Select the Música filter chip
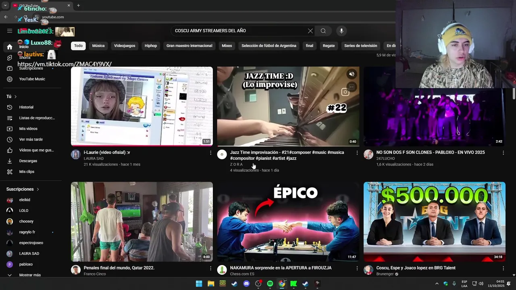Image resolution: width=516 pixels, height=290 pixels. point(98,46)
